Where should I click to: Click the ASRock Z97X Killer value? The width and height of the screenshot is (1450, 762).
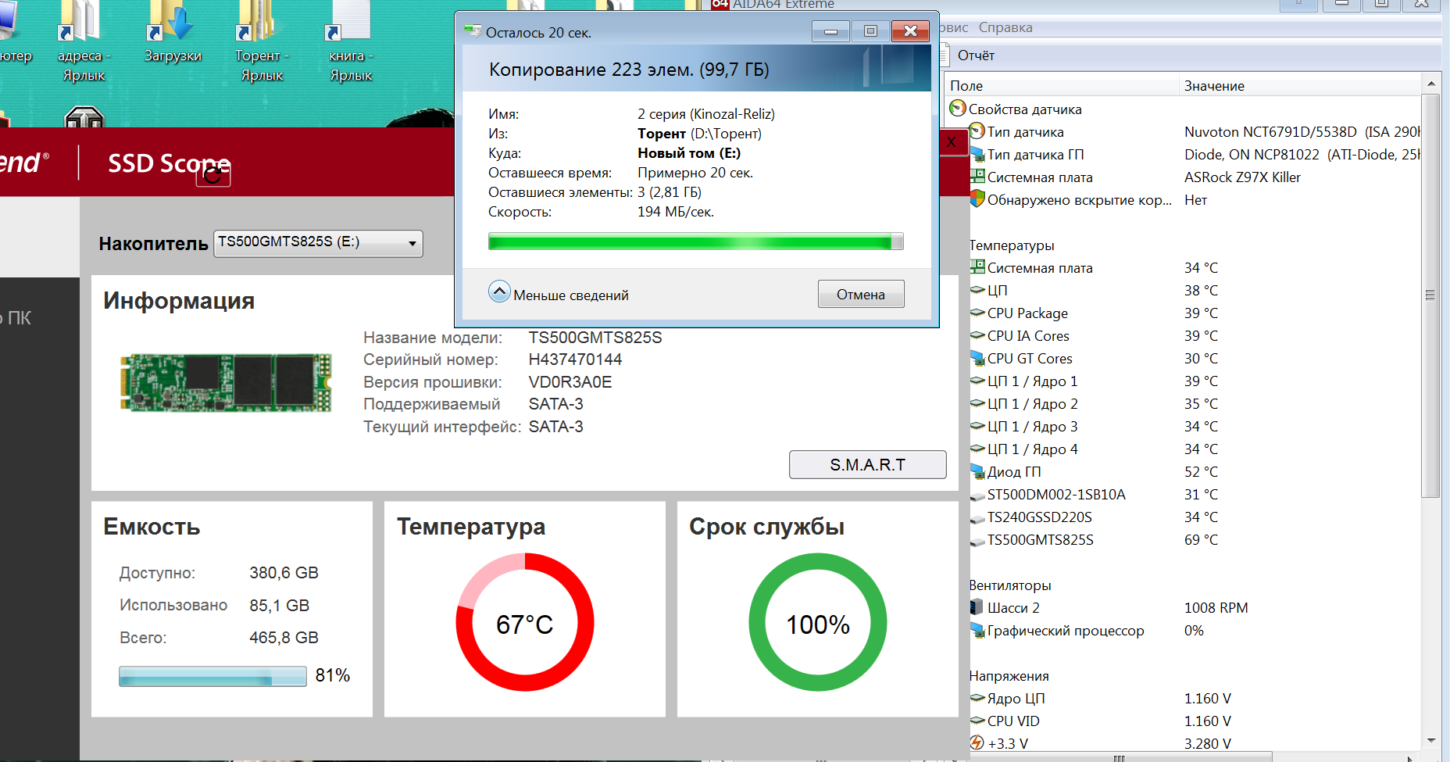1242,177
